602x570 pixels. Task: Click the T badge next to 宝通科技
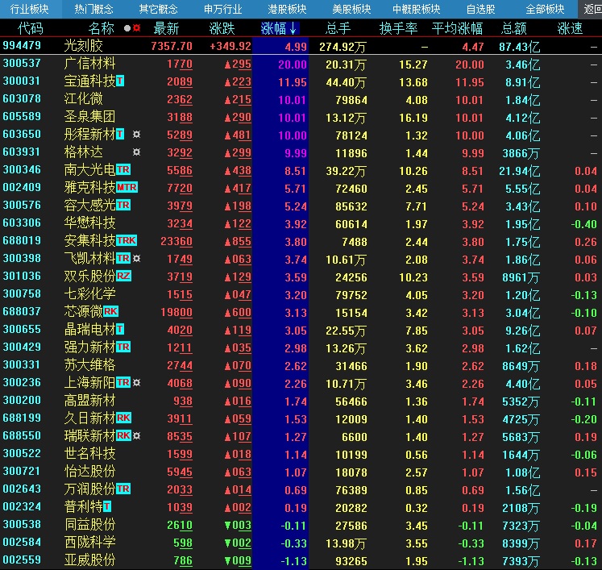click(120, 81)
